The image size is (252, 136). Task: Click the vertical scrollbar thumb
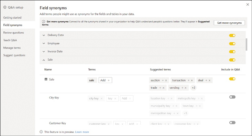246,44
